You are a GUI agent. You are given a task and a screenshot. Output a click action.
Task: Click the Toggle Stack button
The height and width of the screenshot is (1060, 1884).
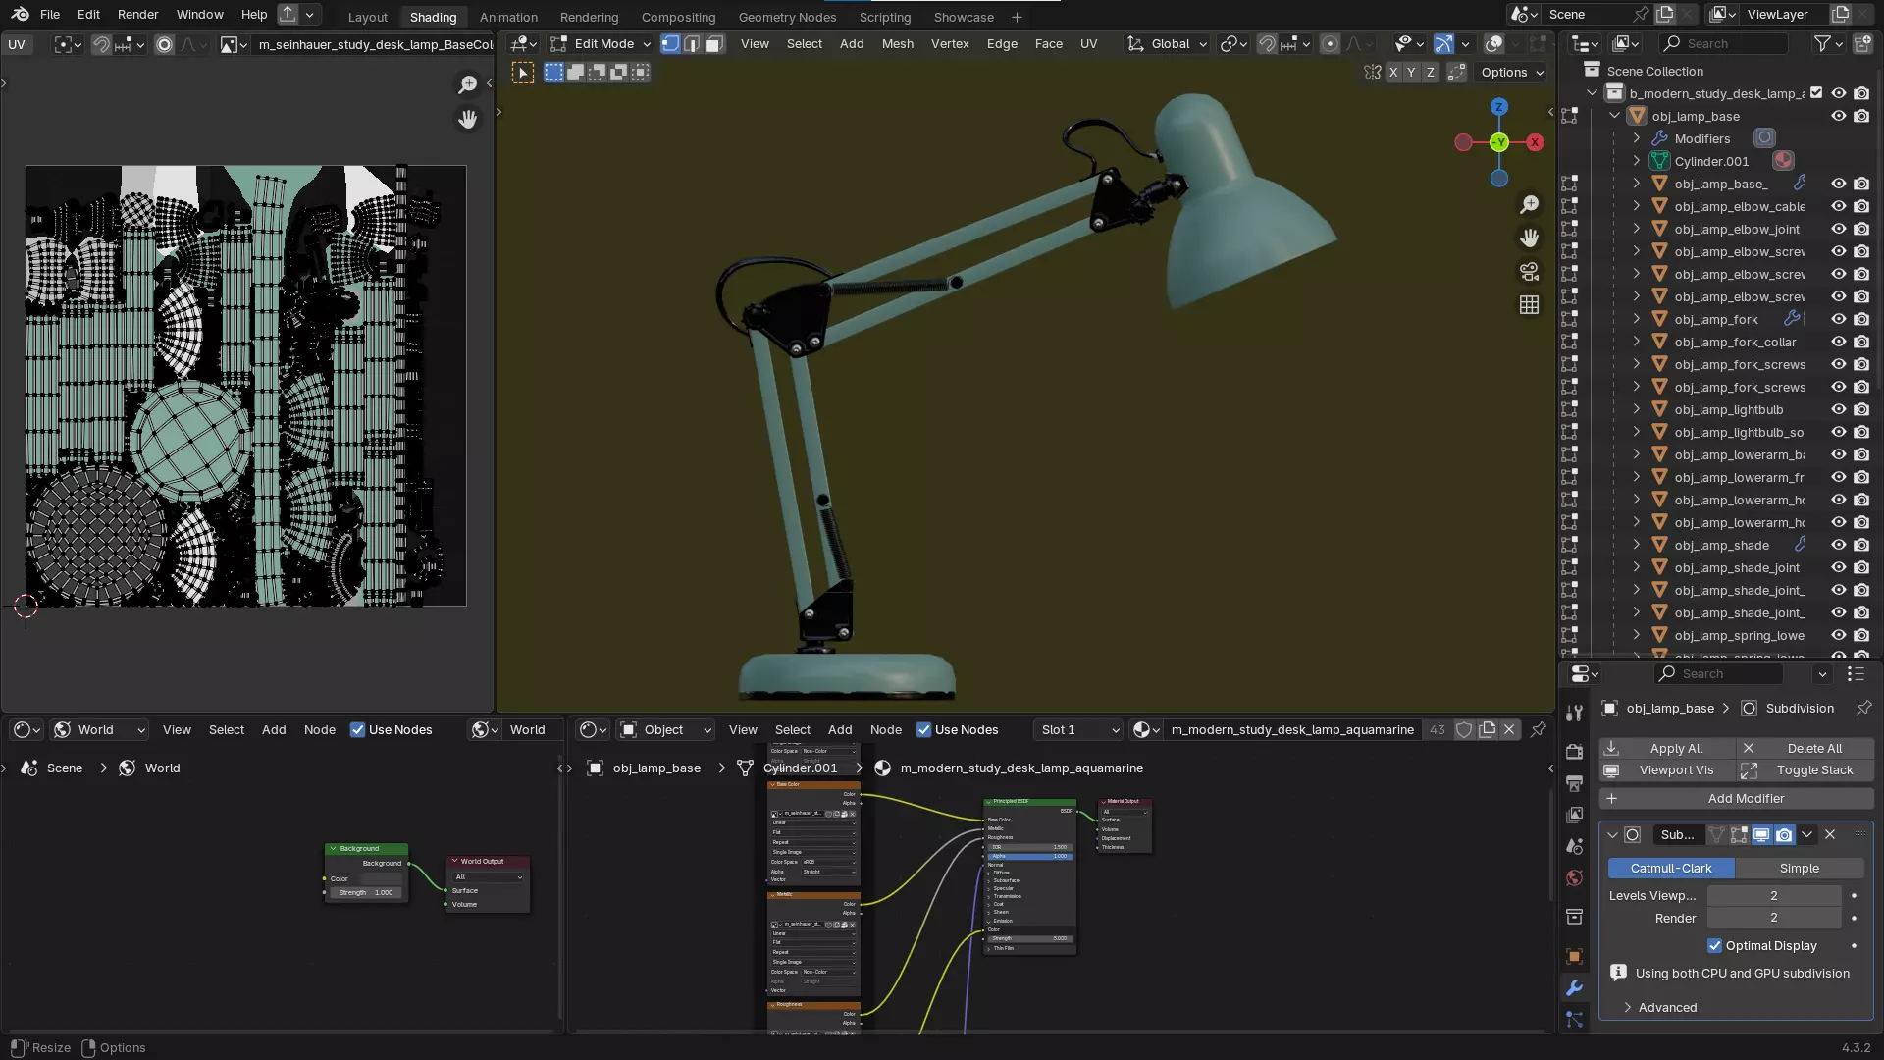pyautogui.click(x=1805, y=770)
